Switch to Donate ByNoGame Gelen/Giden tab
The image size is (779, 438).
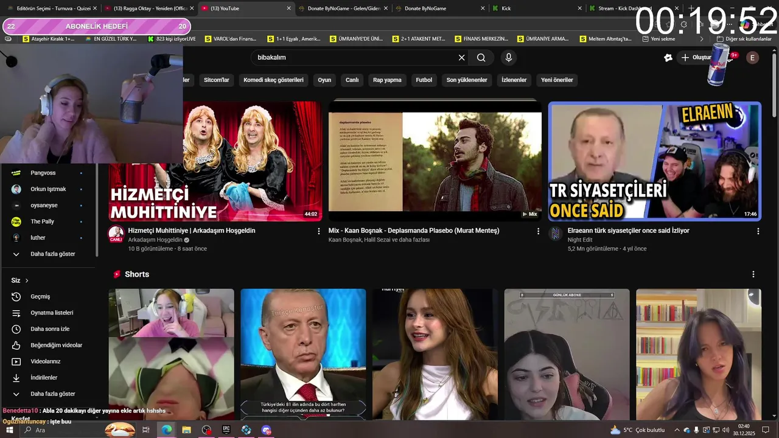(343, 9)
